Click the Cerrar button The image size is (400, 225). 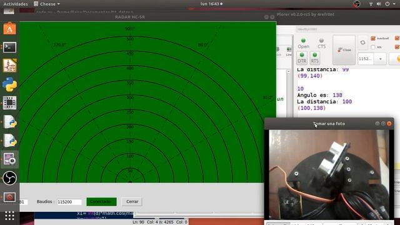point(132,201)
